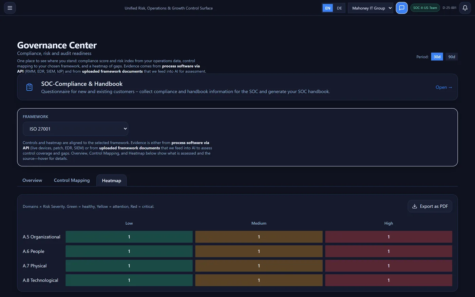This screenshot has height=297, width=475.
Task: Open the hamburger navigation menu
Action: (x=9, y=8)
